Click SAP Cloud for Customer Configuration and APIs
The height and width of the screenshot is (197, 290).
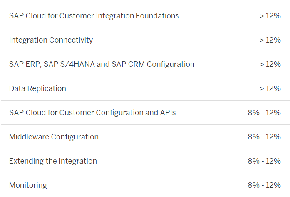coord(92,113)
